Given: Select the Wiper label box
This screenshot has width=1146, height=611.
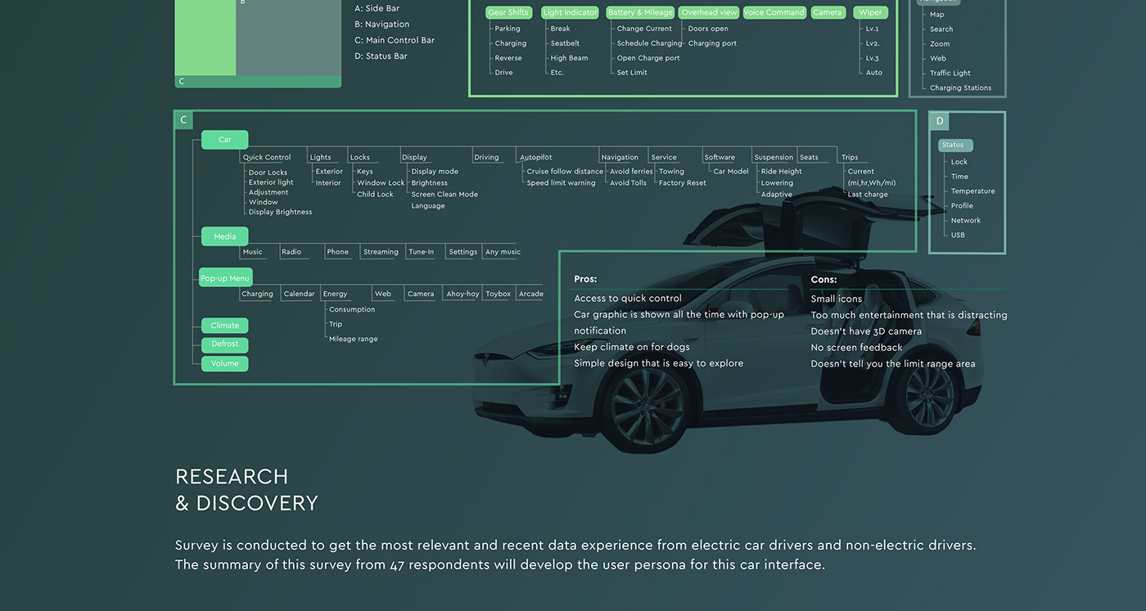Looking at the screenshot, I should coord(870,12).
